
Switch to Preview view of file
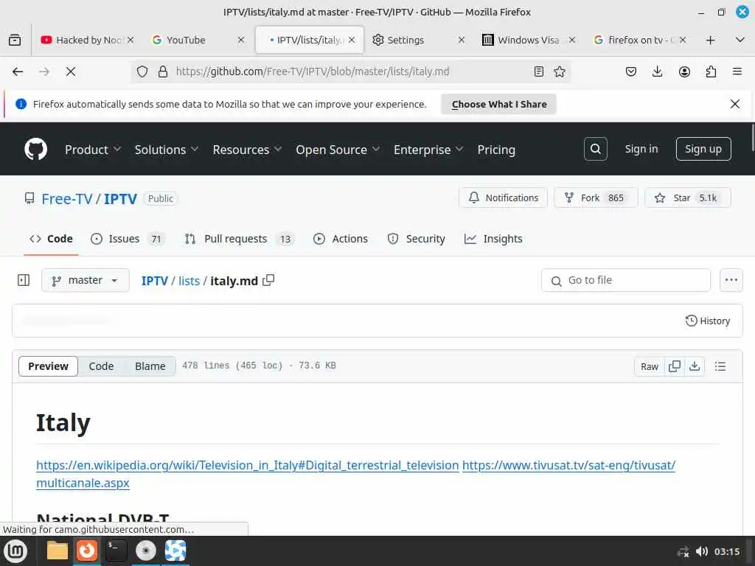[48, 366]
